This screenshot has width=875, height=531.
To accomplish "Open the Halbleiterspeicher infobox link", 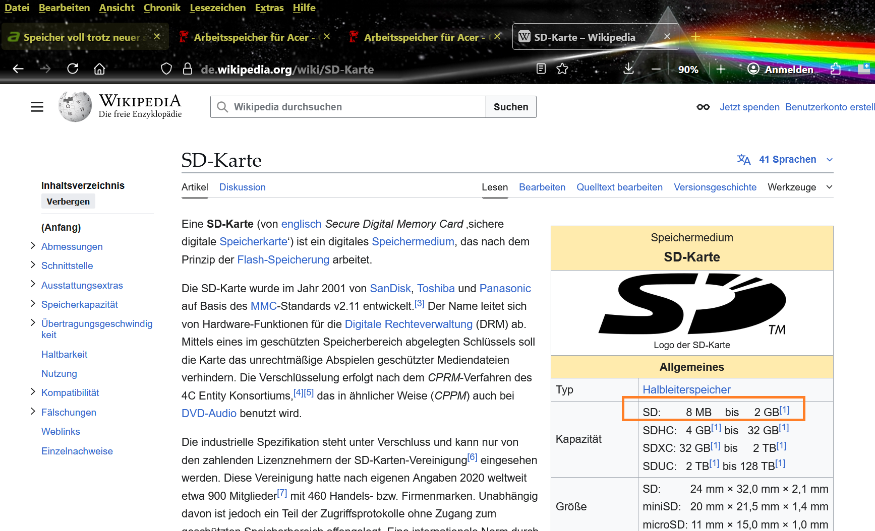I will pyautogui.click(x=686, y=389).
